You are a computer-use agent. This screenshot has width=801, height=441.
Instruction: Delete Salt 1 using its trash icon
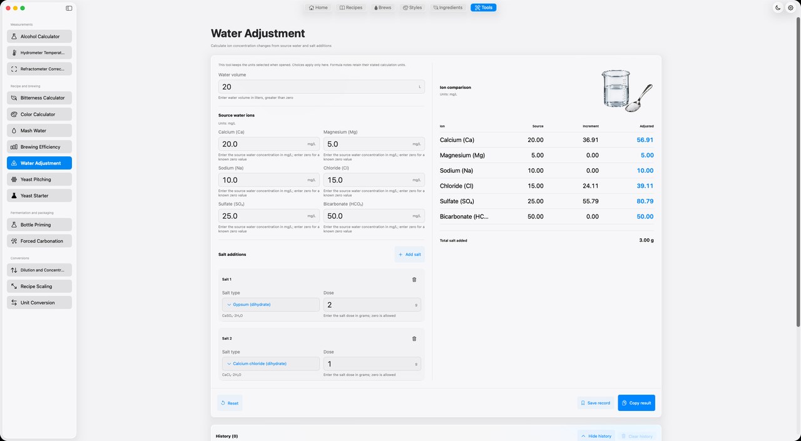(414, 280)
